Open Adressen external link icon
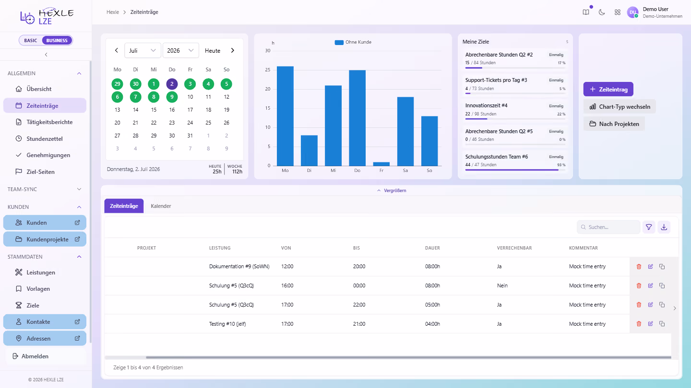 77,338
